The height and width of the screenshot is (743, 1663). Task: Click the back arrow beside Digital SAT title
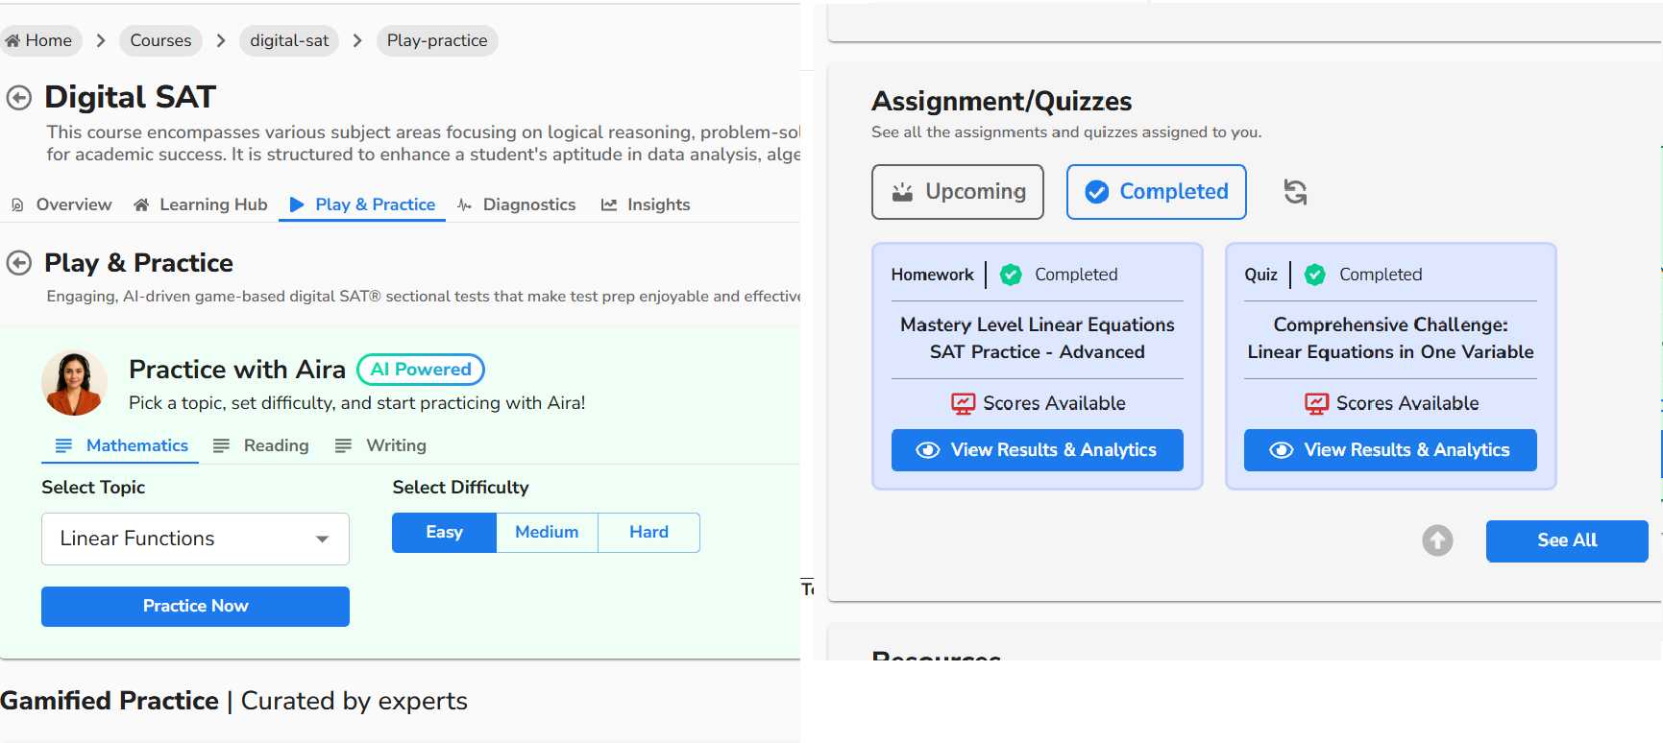pos(19,96)
